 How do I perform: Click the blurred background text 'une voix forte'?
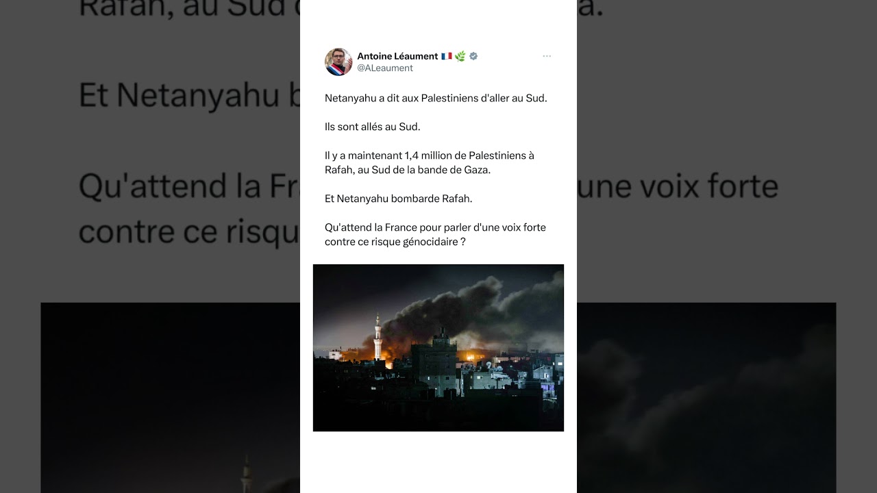tap(678, 186)
